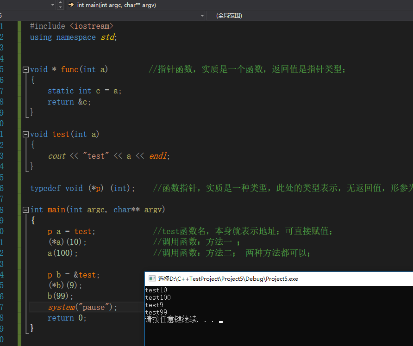Open the project scope dropdown arrow
413x346 pixels.
click(202, 16)
